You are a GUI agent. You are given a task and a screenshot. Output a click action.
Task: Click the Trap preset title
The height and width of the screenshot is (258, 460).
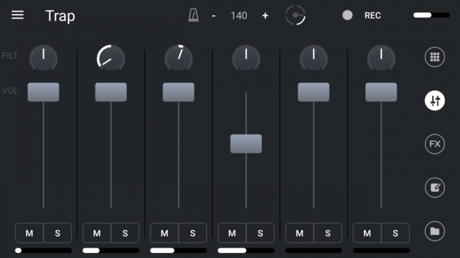[x=60, y=16]
